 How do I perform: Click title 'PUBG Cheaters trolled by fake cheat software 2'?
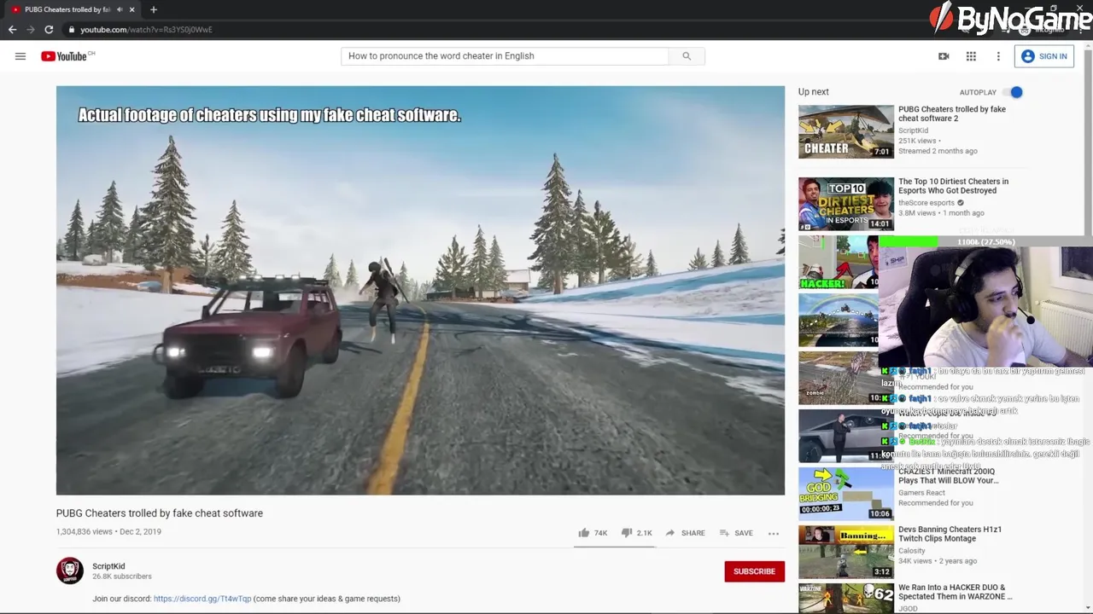coord(952,113)
